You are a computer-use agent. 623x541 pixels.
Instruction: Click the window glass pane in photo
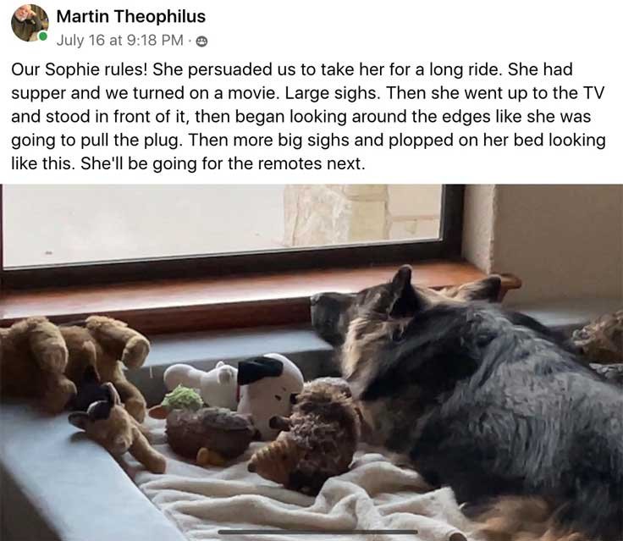[223, 224]
